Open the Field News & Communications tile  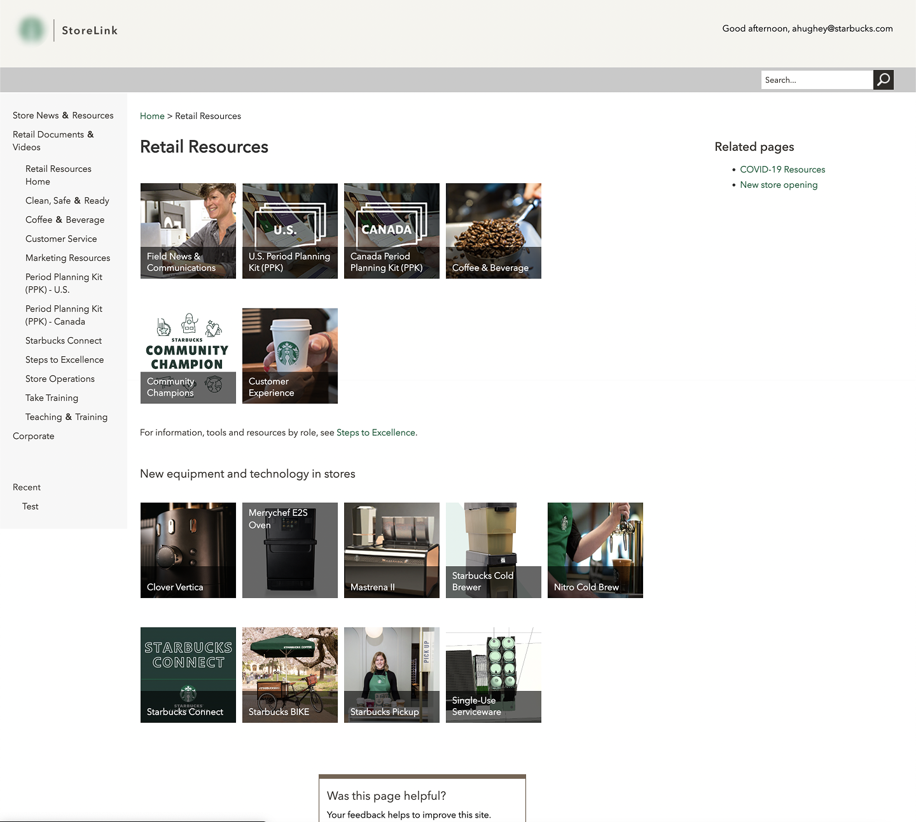click(188, 230)
